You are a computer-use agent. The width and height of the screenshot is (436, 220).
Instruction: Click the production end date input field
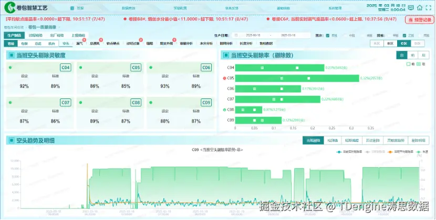288,36
